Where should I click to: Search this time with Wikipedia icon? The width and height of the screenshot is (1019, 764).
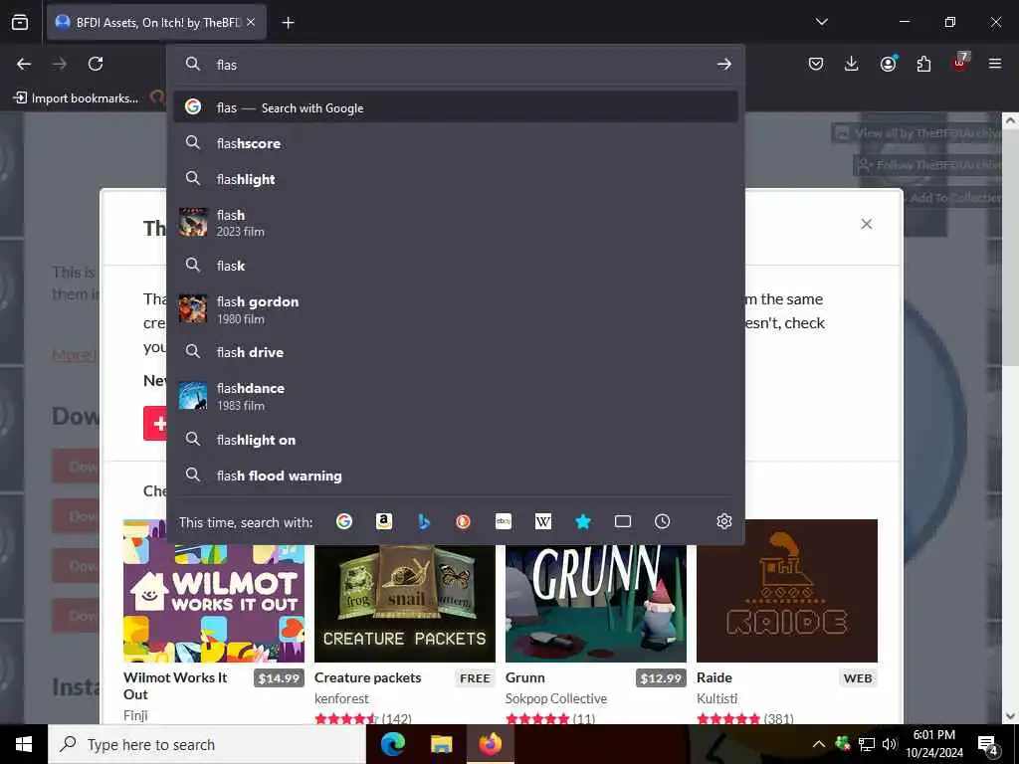[542, 521]
